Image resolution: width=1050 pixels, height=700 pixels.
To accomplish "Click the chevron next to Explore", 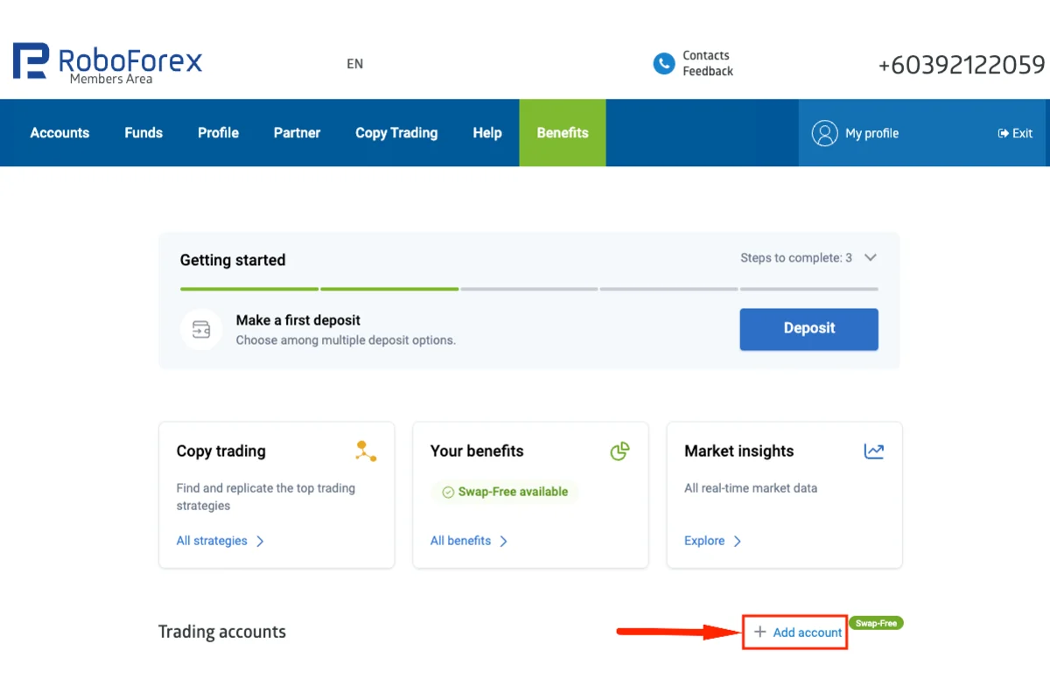I will [737, 541].
